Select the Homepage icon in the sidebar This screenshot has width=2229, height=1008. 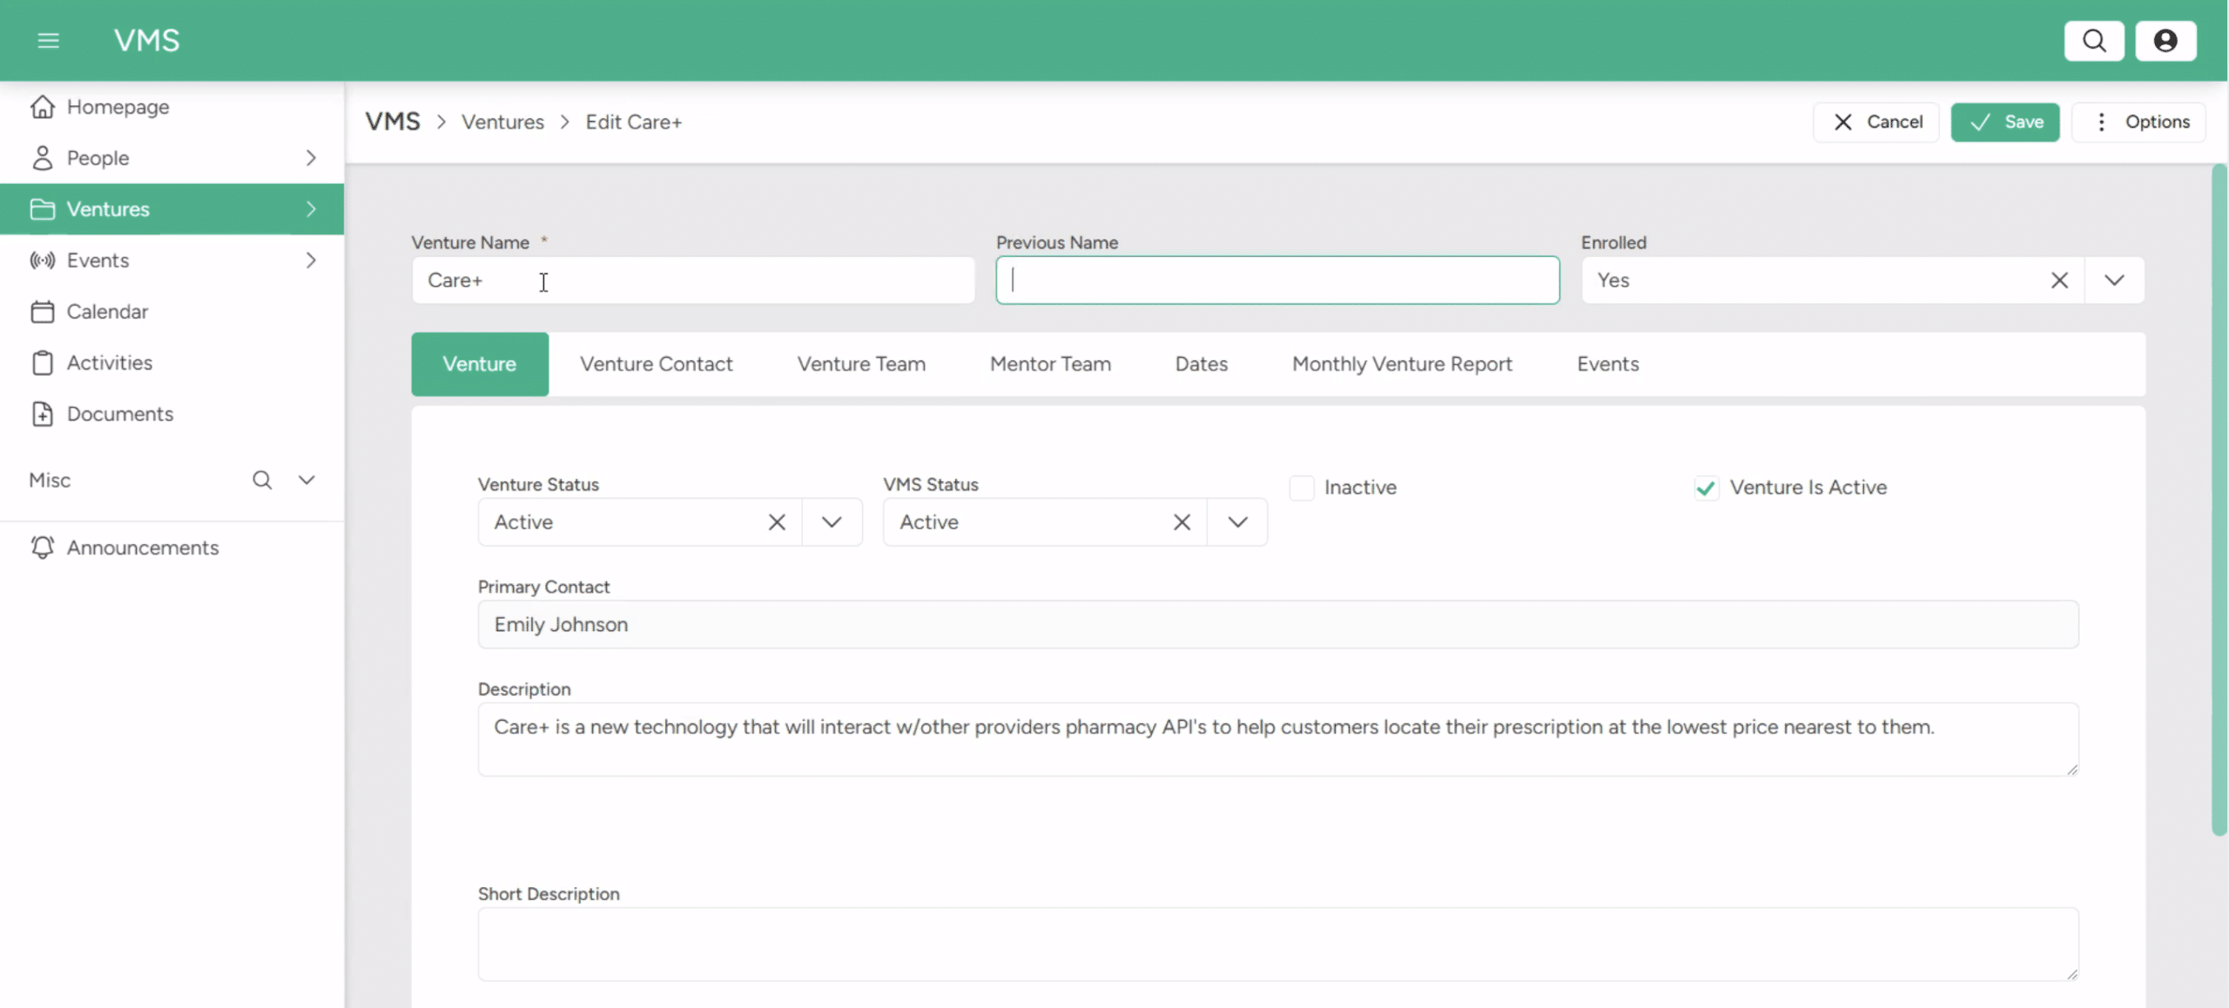(43, 106)
